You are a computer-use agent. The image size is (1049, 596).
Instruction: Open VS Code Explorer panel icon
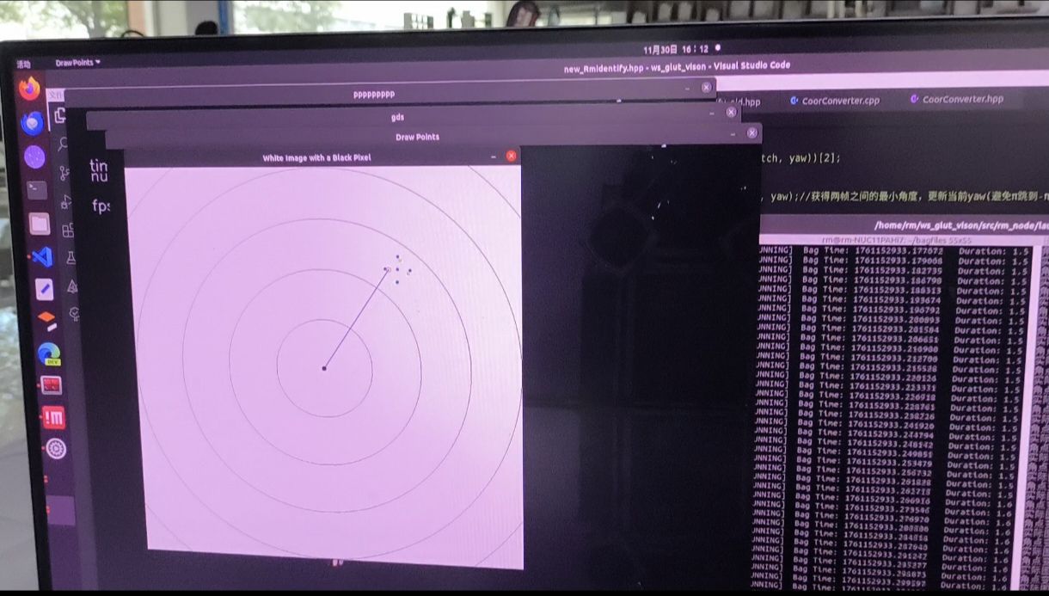[60, 114]
